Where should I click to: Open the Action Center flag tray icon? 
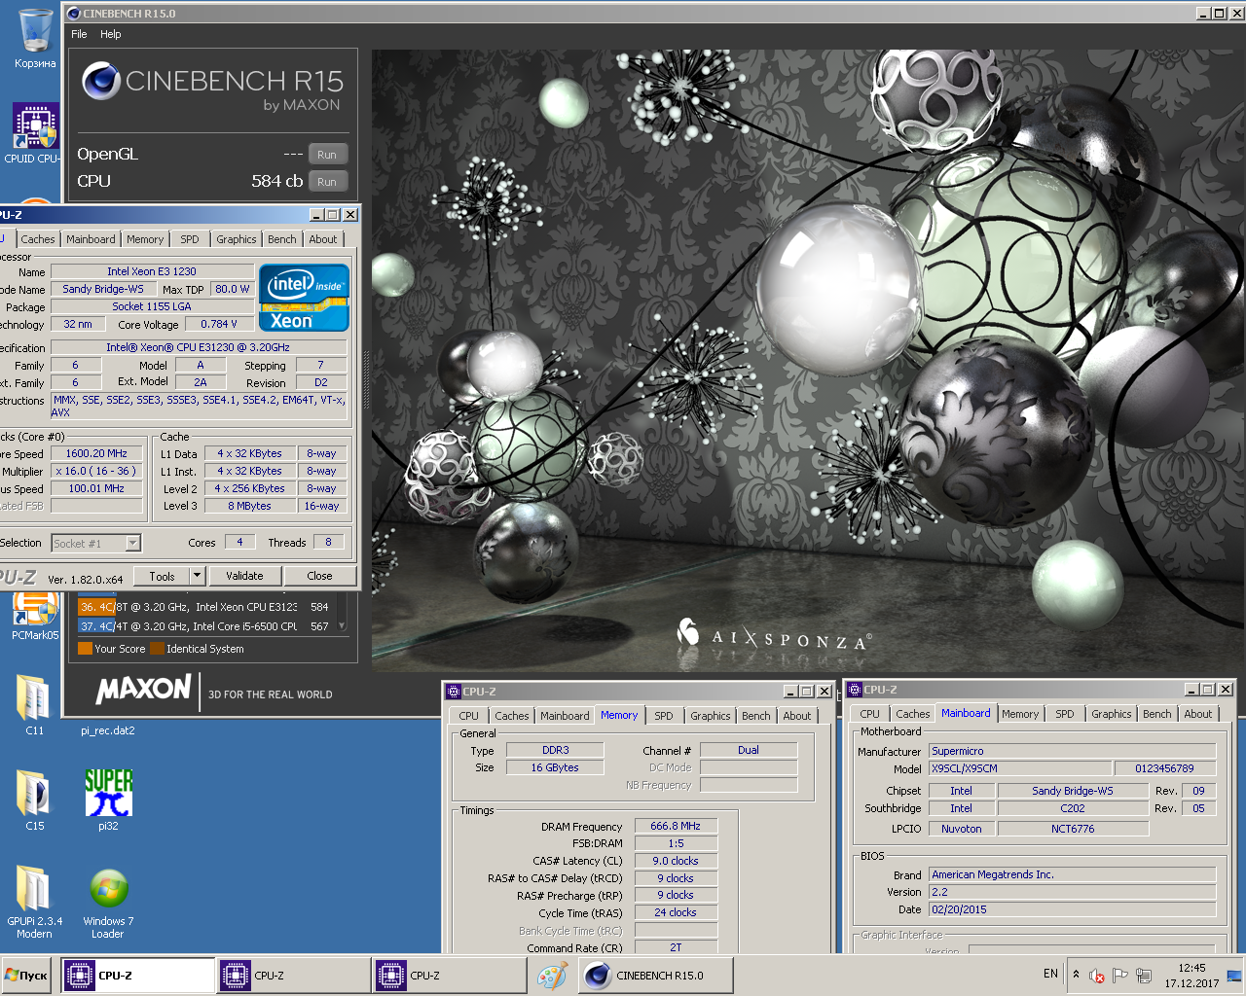click(x=1120, y=976)
